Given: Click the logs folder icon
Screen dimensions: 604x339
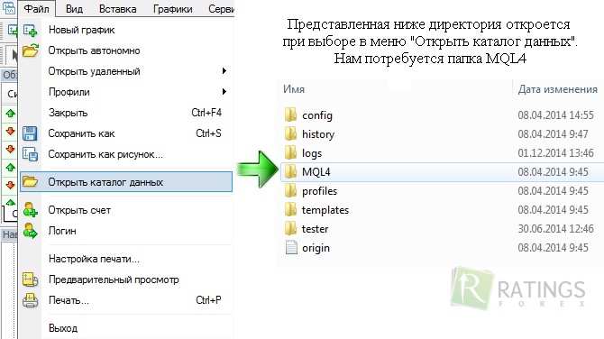Looking at the screenshot, I should [291, 152].
